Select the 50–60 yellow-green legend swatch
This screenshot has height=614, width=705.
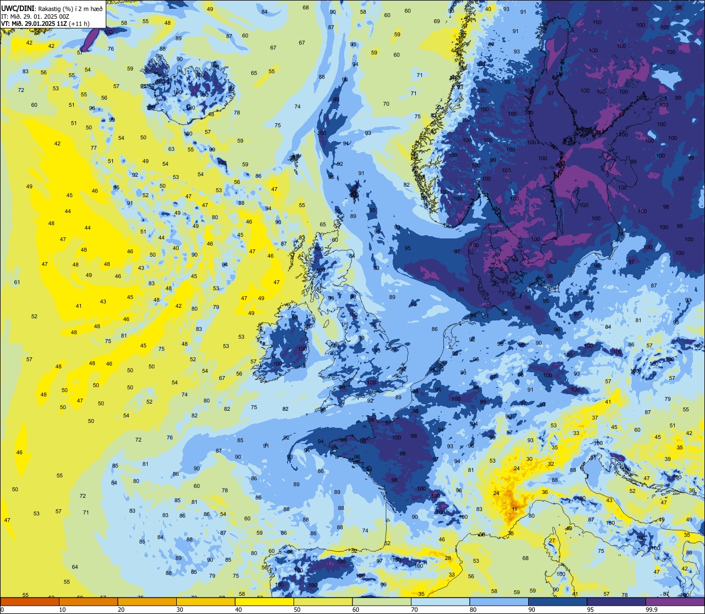pyautogui.click(x=323, y=601)
